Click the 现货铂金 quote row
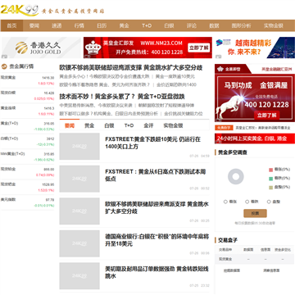295x295 pixels. [x=27, y=172]
